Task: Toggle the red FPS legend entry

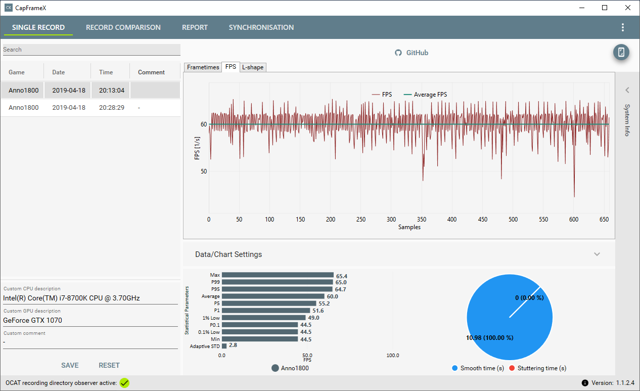Action: [382, 95]
